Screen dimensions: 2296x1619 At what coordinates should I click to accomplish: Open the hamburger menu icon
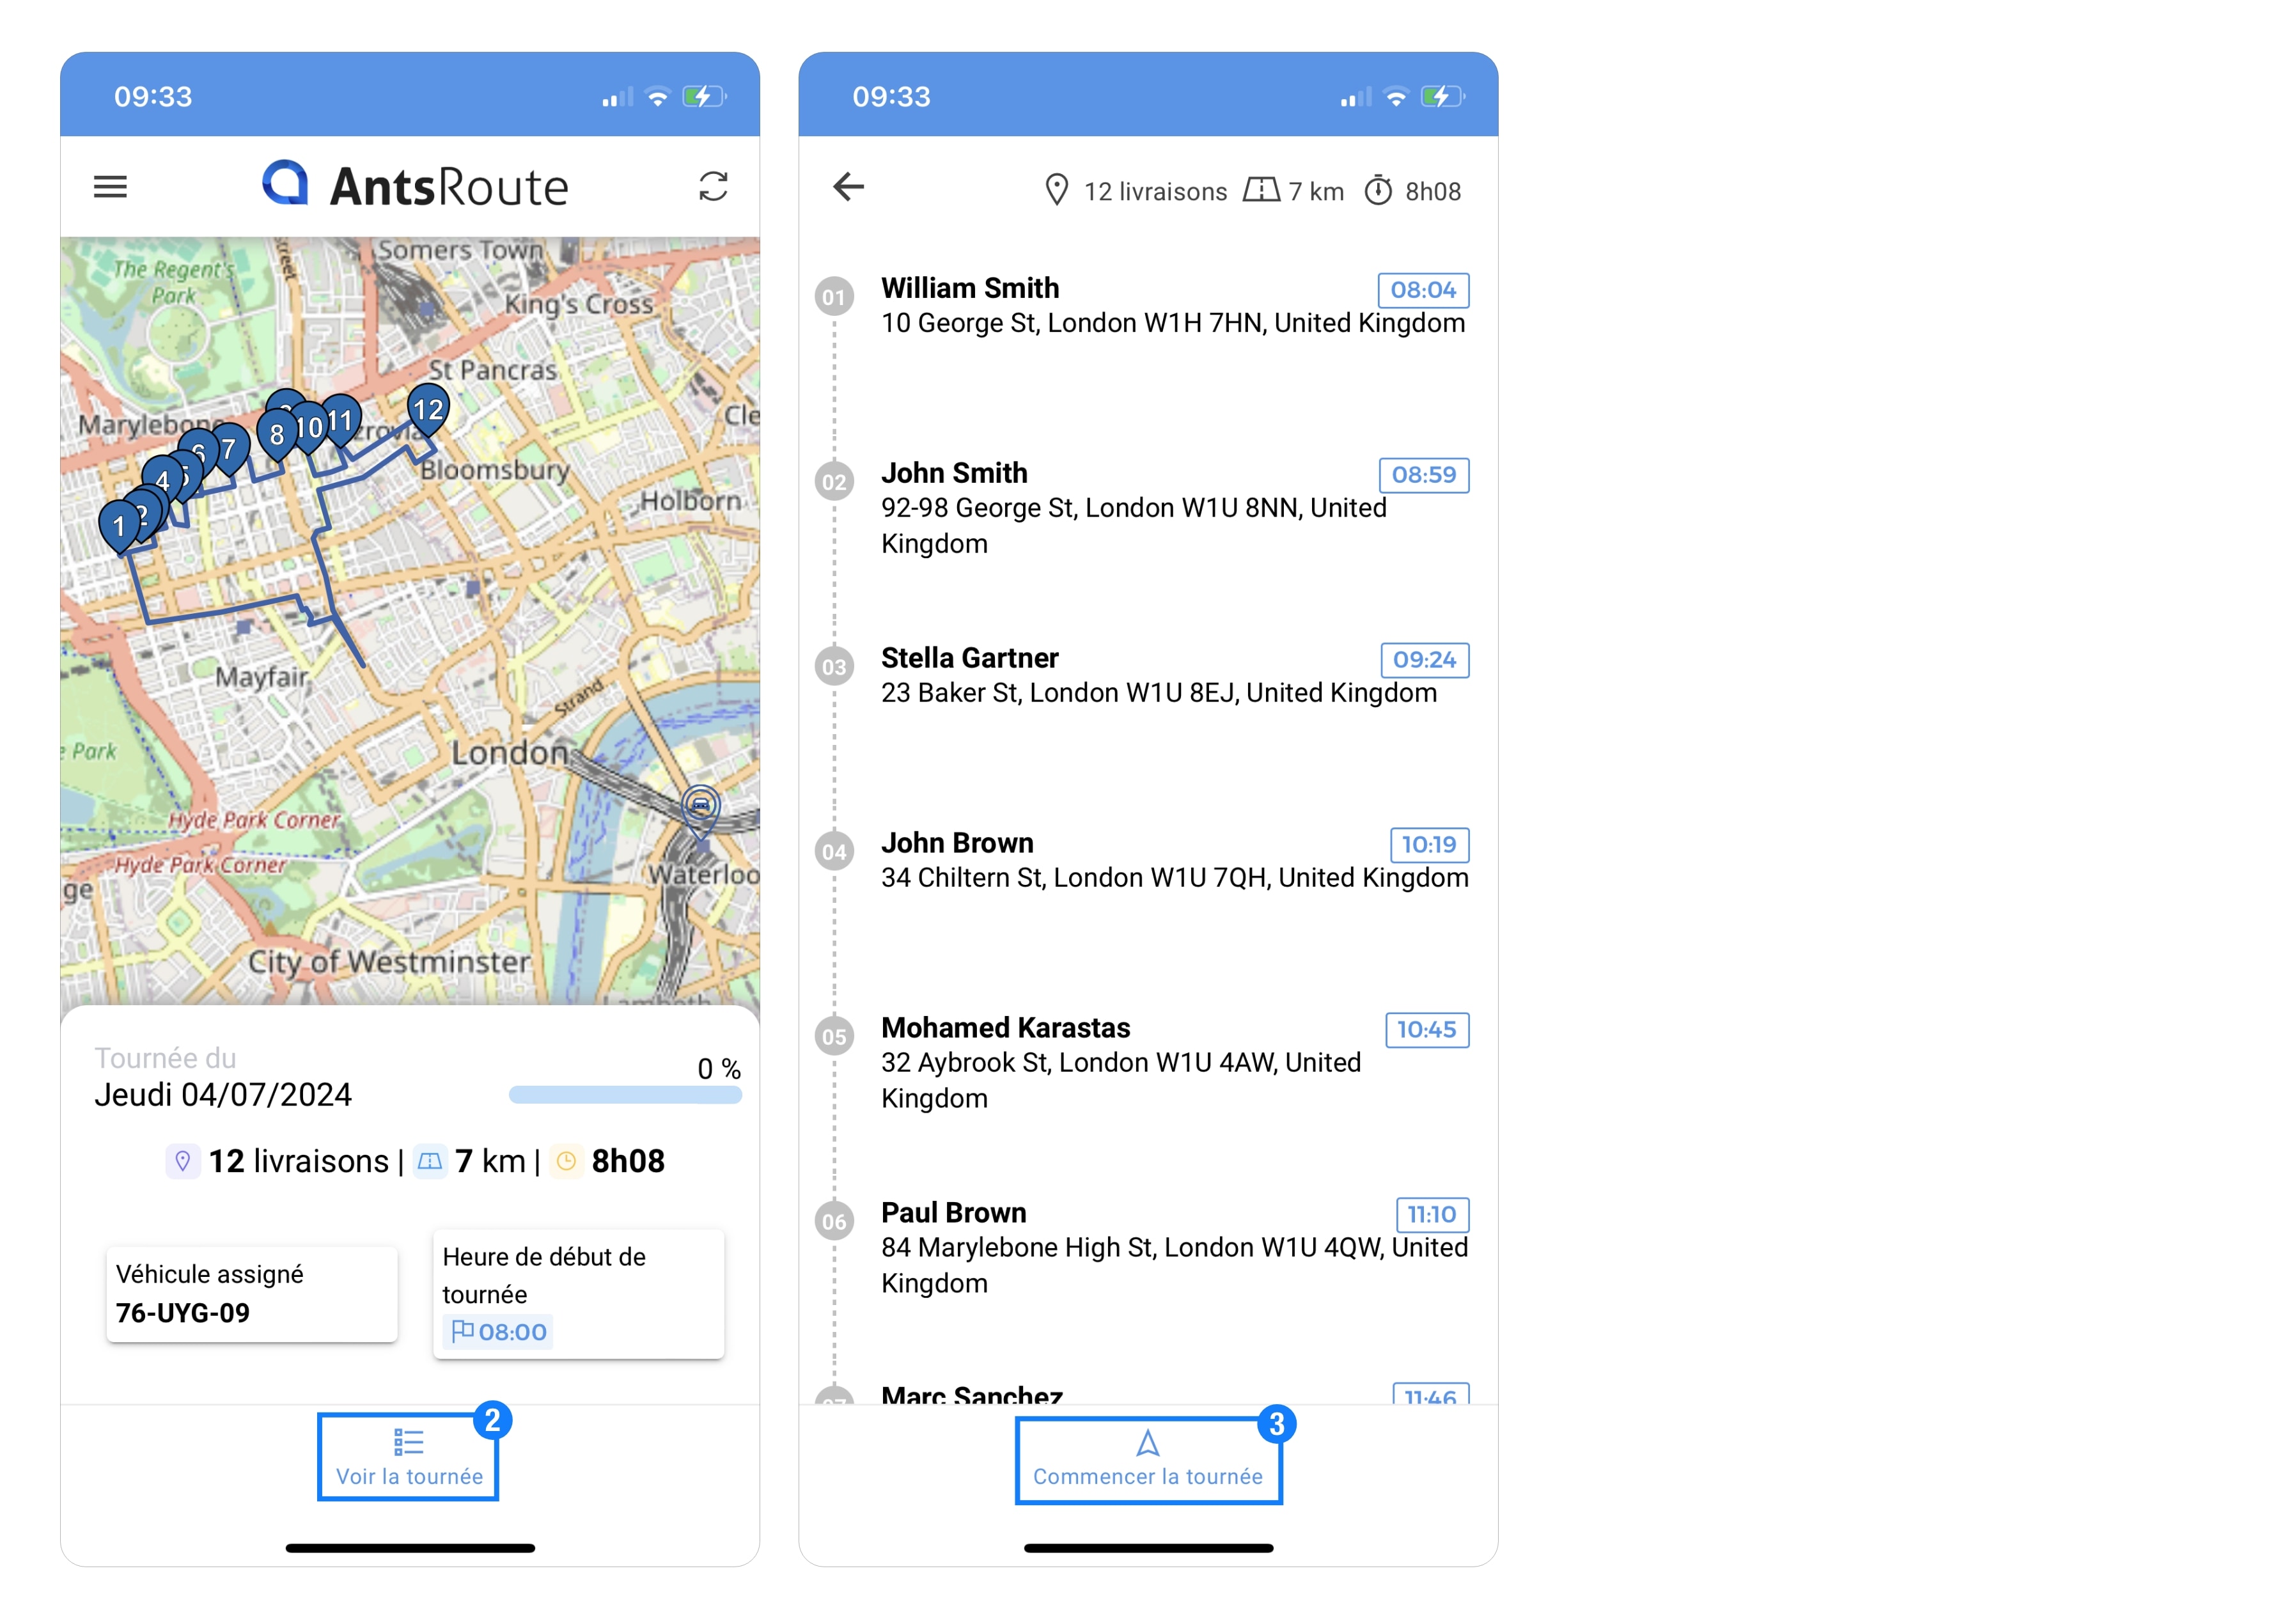point(110,187)
